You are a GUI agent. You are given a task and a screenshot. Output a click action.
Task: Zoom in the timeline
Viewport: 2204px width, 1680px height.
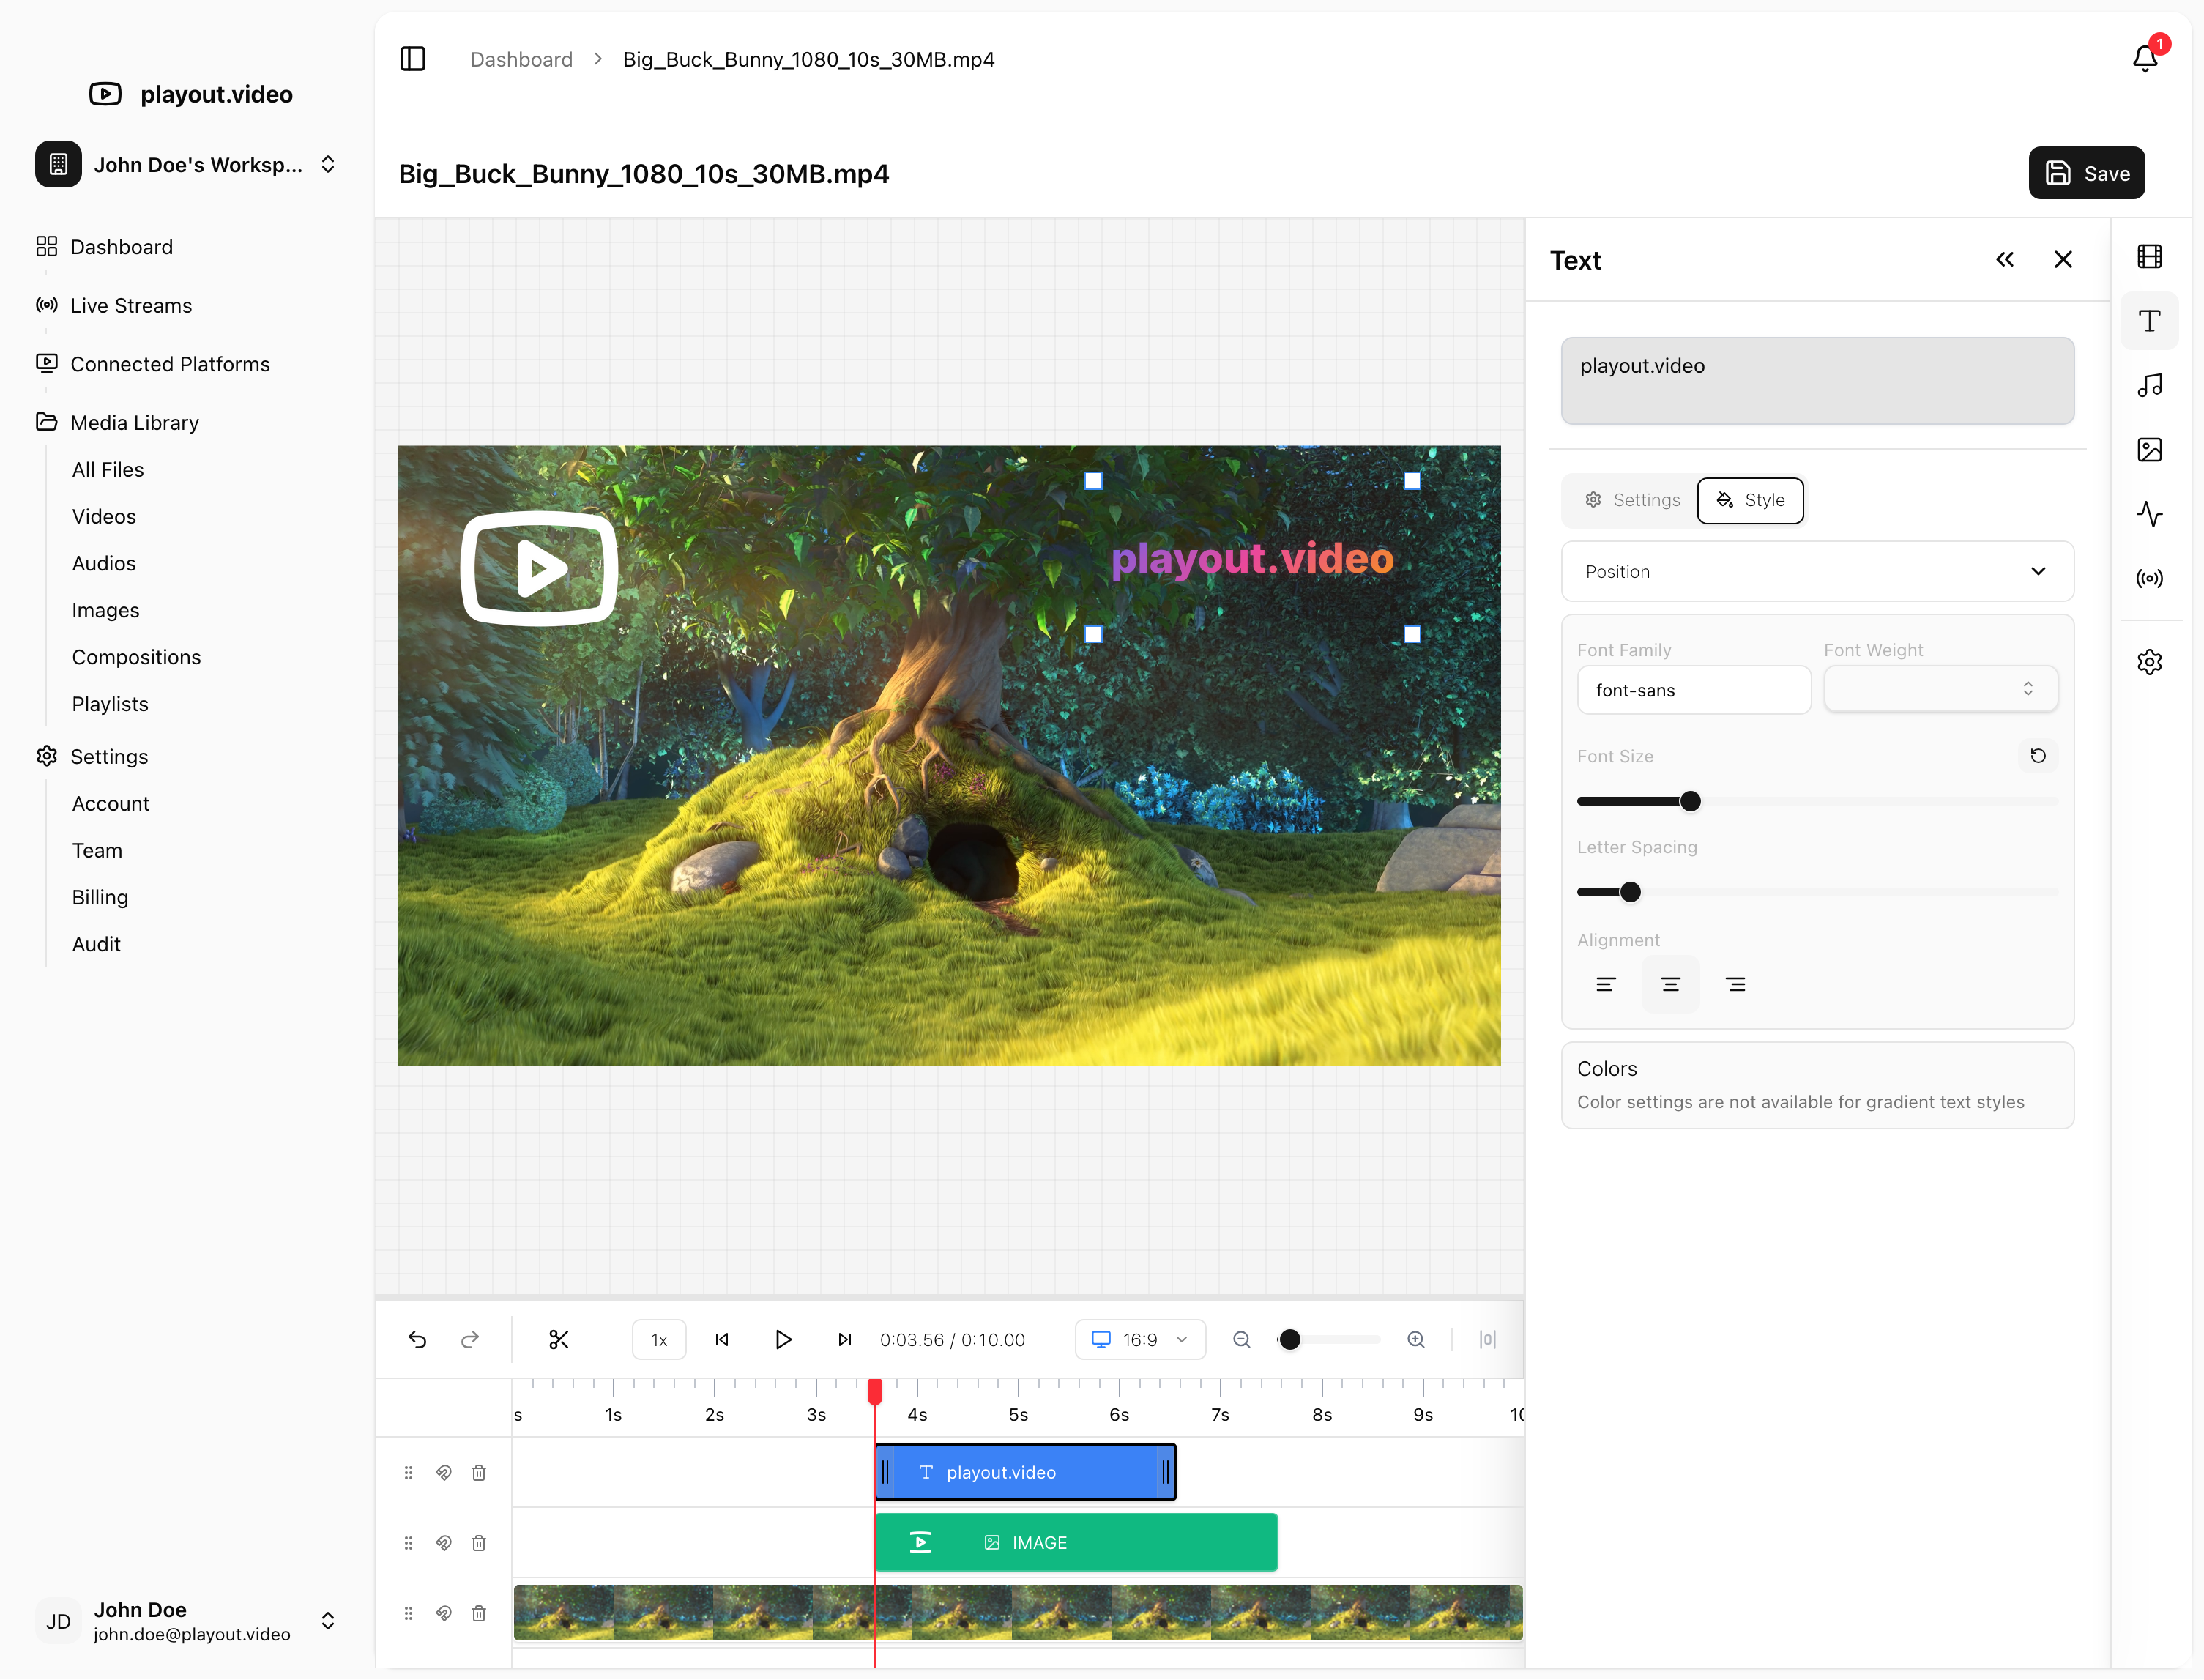click(x=1415, y=1339)
